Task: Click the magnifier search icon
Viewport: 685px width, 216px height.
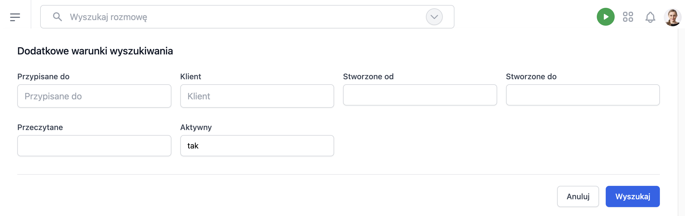Action: click(58, 17)
